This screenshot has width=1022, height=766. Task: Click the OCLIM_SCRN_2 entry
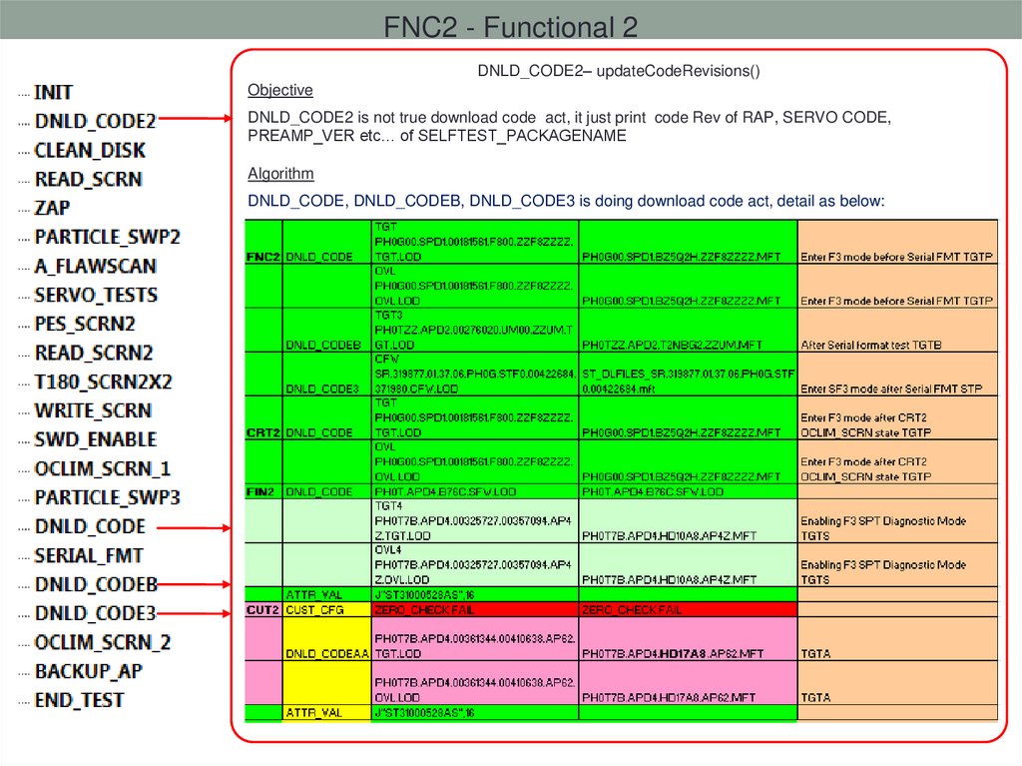click(x=103, y=642)
